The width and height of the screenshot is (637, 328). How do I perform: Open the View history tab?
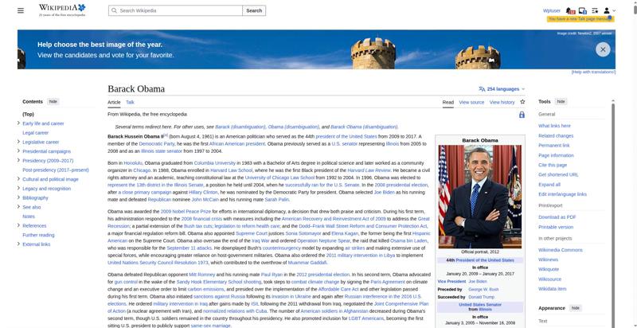[502, 102]
